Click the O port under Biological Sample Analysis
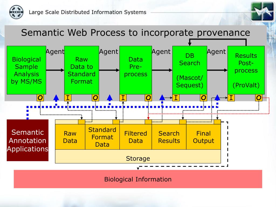 point(40,98)
